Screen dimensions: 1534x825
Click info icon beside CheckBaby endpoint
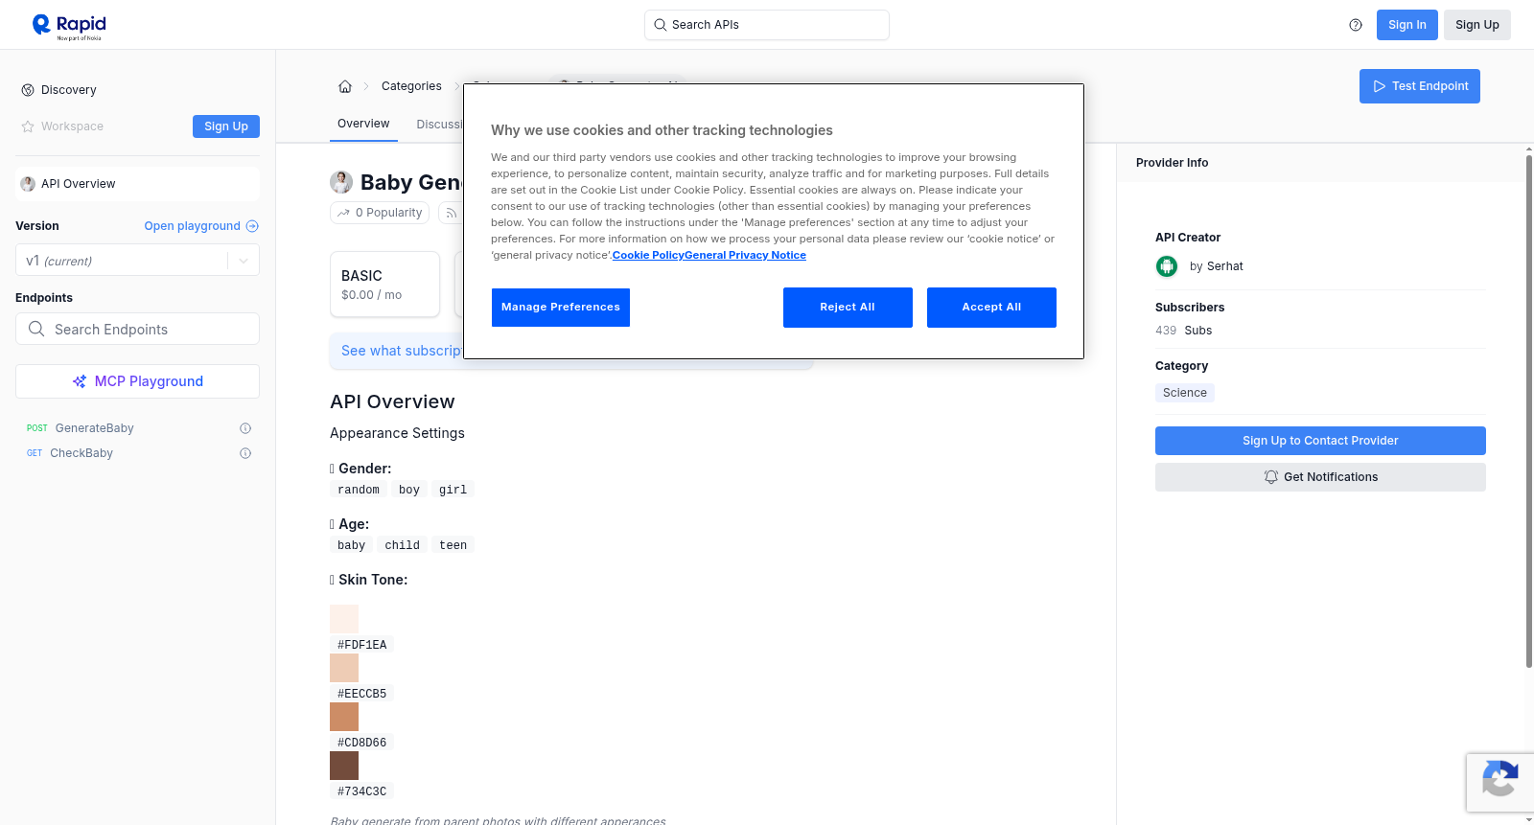tap(245, 453)
